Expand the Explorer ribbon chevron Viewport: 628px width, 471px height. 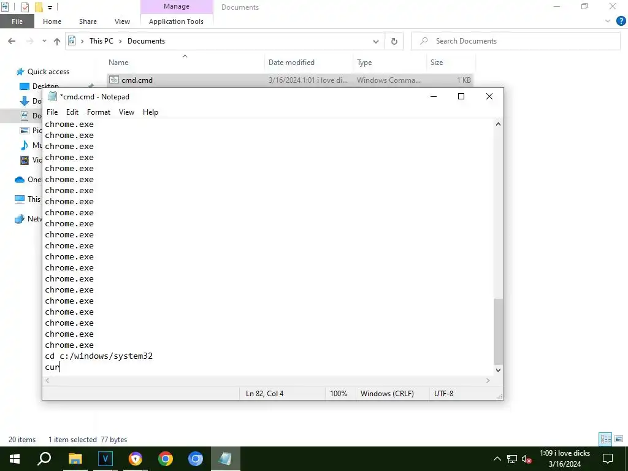pyautogui.click(x=608, y=21)
